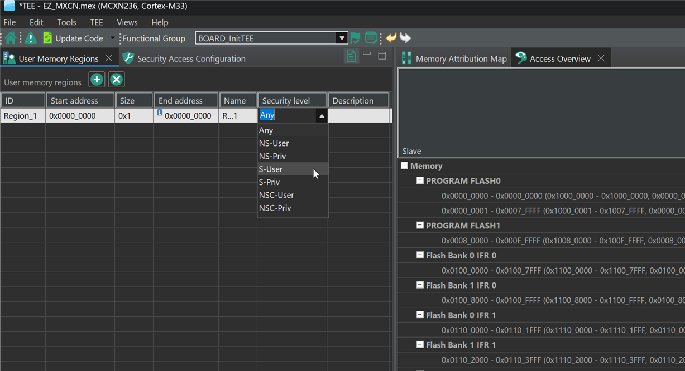This screenshot has width=685, height=371.
Task: Minimize the User Memory Regions panel
Action: pyautogui.click(x=367, y=54)
